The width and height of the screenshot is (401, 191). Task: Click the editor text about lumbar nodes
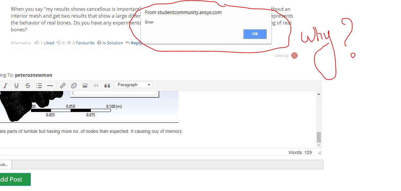[x=91, y=132]
